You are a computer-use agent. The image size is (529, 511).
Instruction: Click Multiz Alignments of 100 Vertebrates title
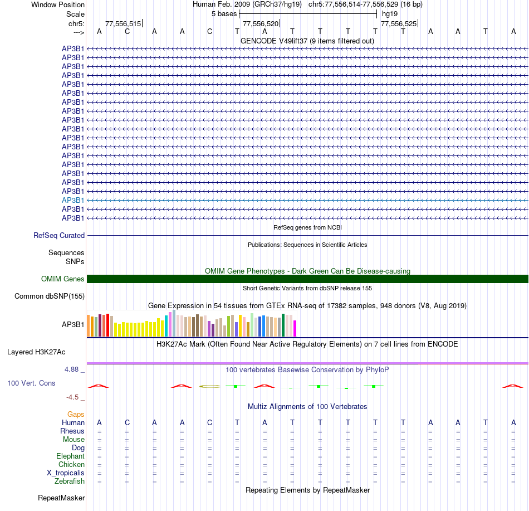307,407
